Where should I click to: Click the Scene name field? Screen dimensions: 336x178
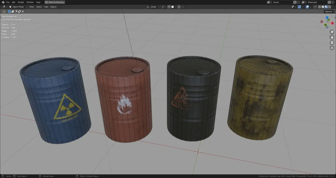(282, 2)
